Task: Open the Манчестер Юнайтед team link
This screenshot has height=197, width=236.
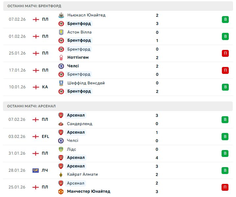Action: (88, 191)
